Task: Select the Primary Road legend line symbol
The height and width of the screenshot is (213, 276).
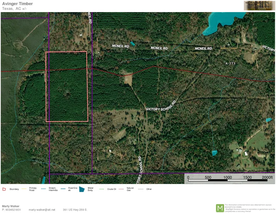Action: pyautogui.click(x=25, y=188)
